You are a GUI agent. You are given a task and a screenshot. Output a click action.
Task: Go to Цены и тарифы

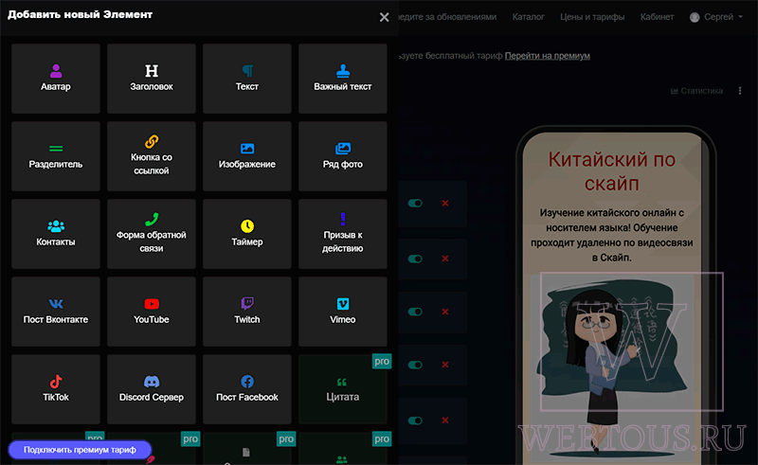coord(592,17)
